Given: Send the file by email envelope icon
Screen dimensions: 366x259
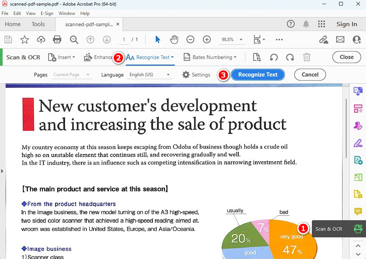Looking at the screenshot, I should point(340,40).
